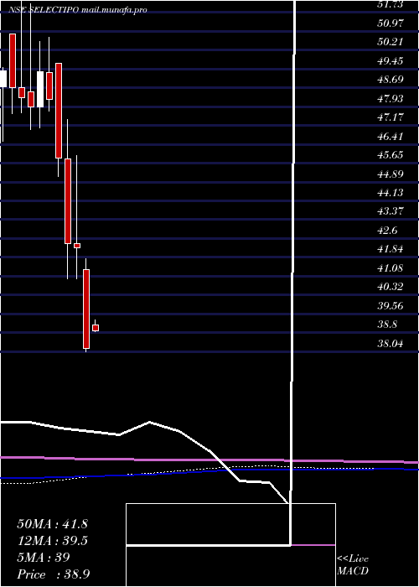This screenshot has height=587, width=419.
Task: Select the 43.37 price axis label
Action: pos(391,211)
